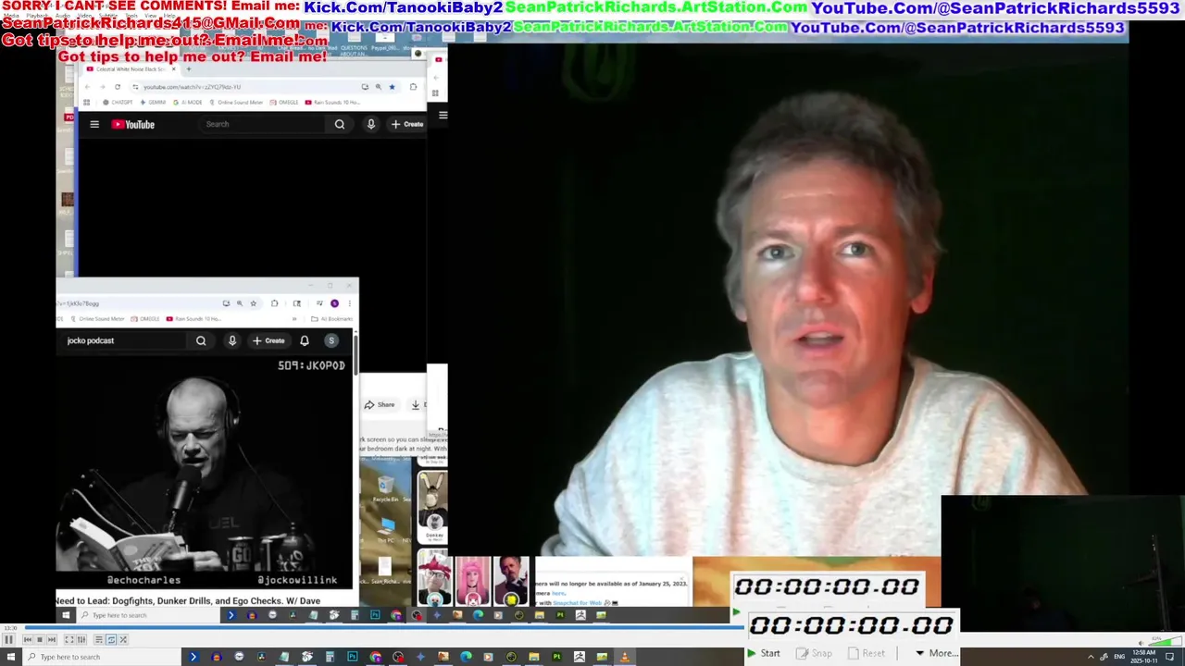Open Chrome three-dot menu, lower window

point(349,303)
